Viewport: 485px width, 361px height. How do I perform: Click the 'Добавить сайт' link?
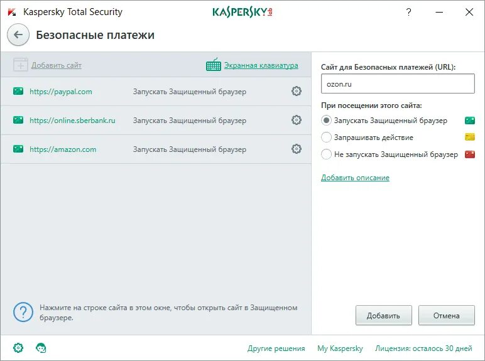pos(57,65)
